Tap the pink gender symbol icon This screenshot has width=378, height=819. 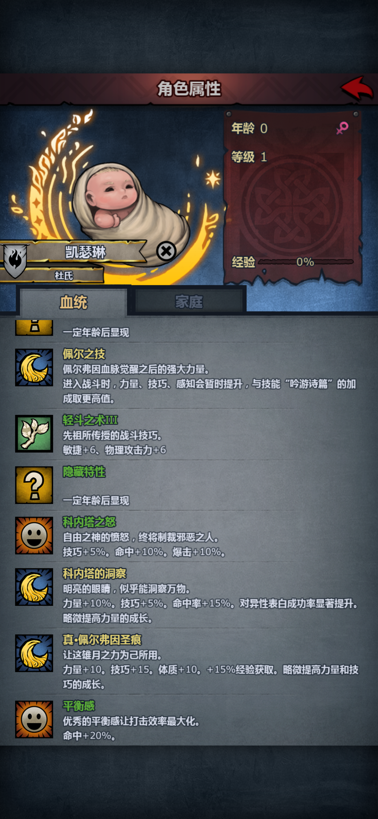pos(342,128)
